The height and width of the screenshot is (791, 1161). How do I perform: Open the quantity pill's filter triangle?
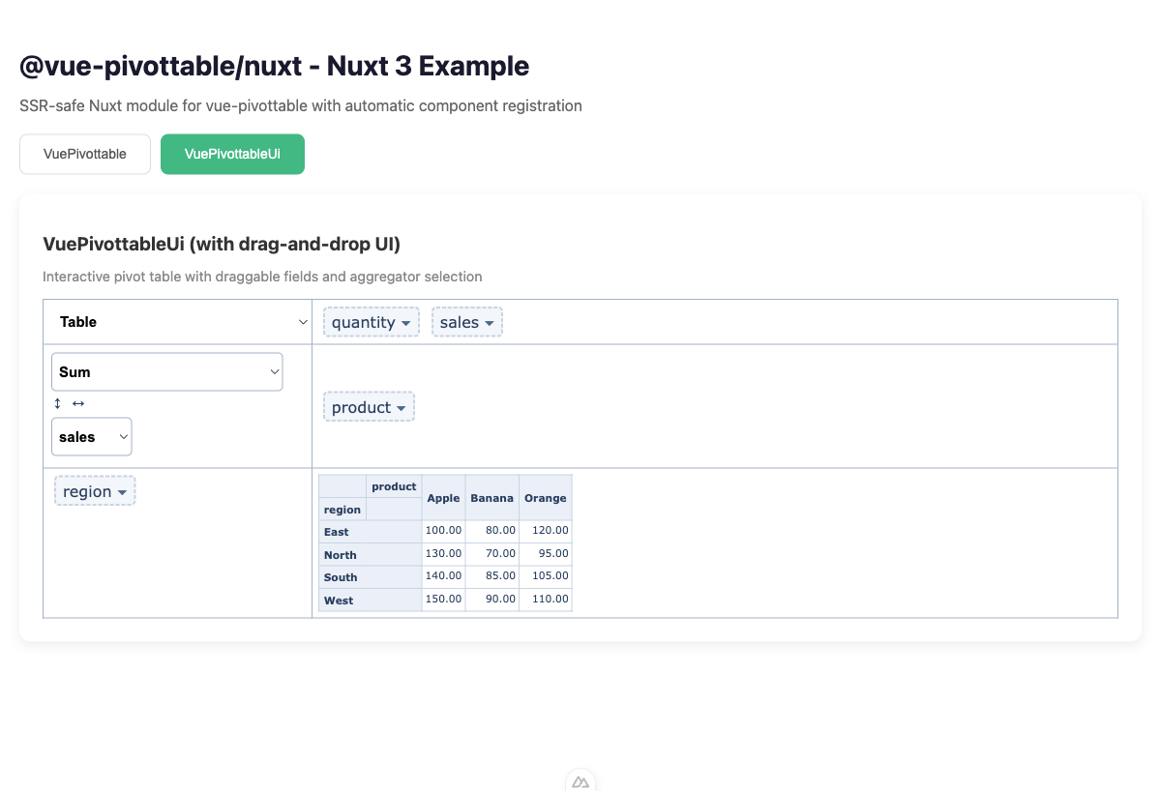(x=406, y=322)
